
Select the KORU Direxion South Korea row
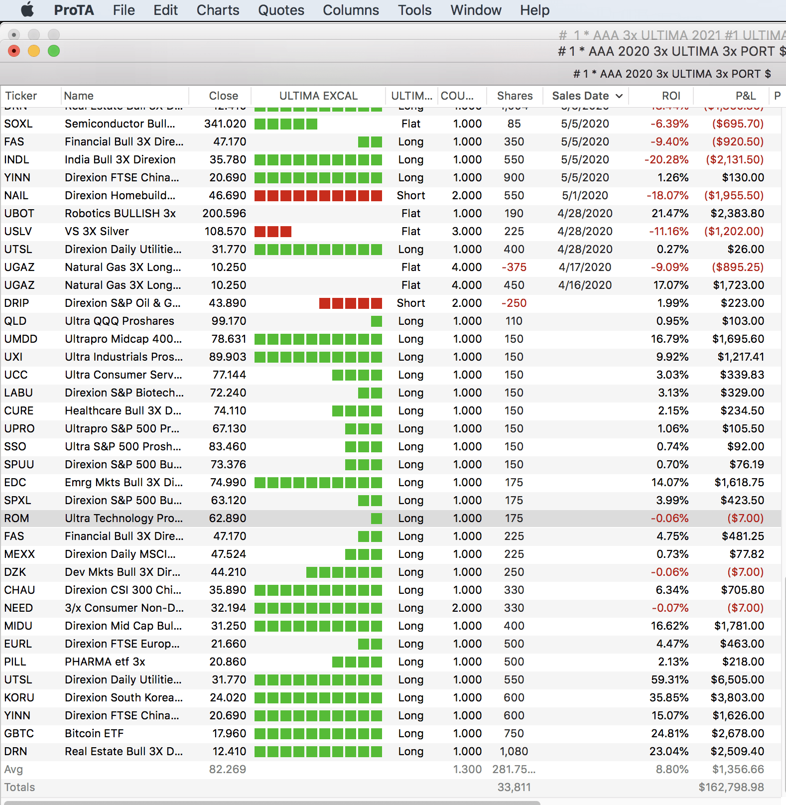(x=124, y=697)
